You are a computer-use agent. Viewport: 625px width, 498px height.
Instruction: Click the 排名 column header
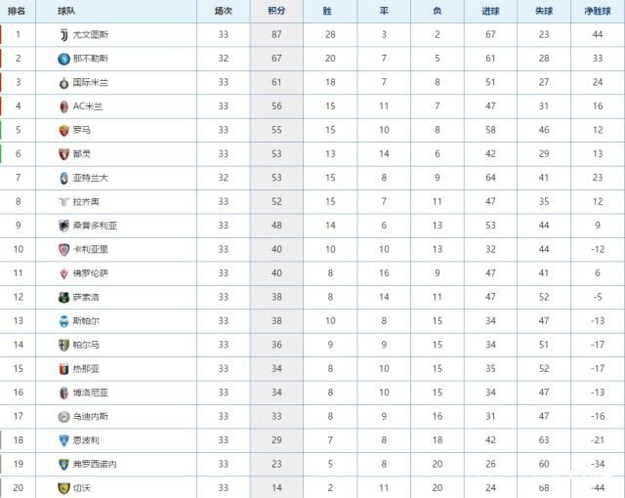tap(18, 11)
